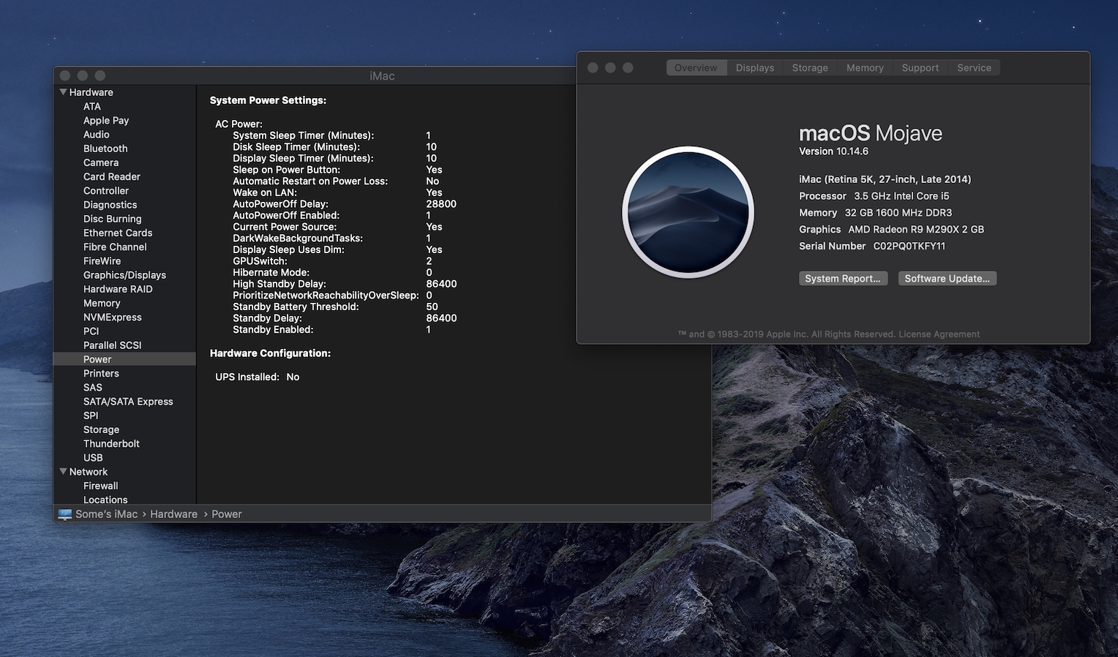Select Audio in the Hardware list

[x=97, y=135]
